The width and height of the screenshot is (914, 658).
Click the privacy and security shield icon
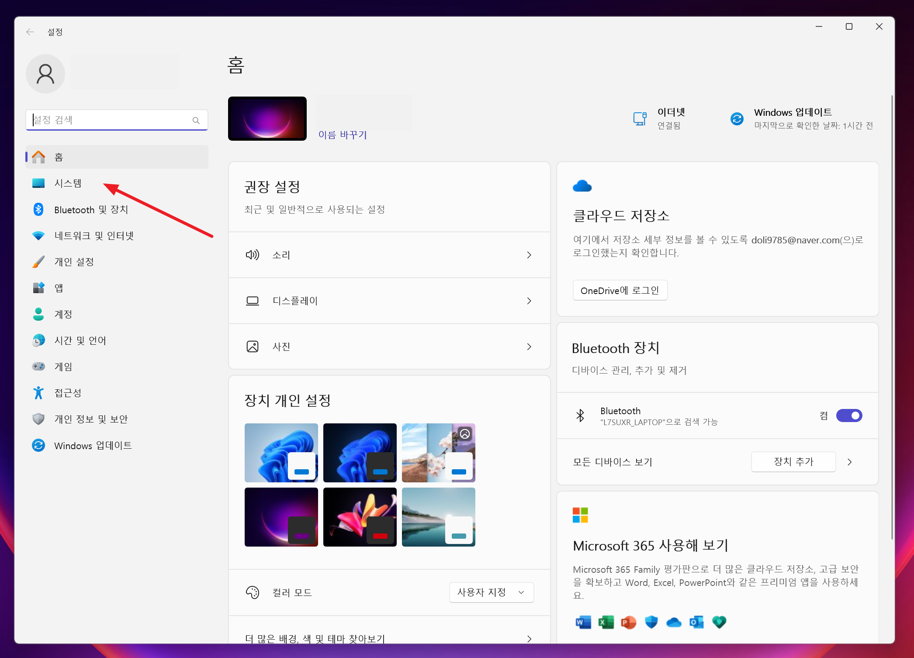click(x=38, y=419)
